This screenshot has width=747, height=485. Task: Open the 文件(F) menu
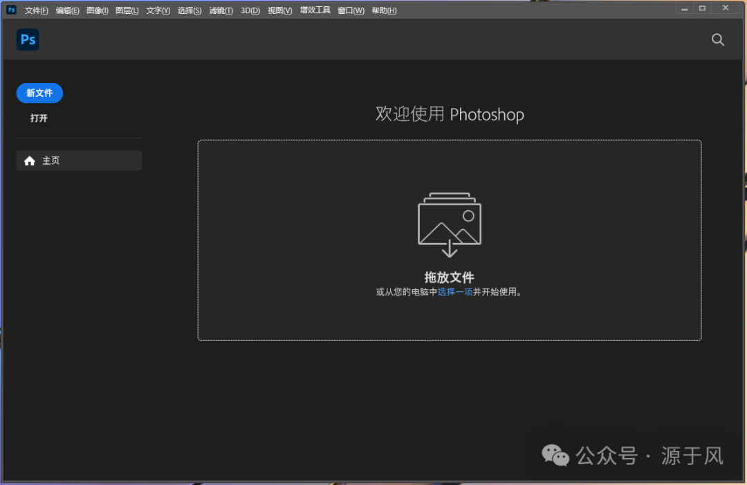37,10
